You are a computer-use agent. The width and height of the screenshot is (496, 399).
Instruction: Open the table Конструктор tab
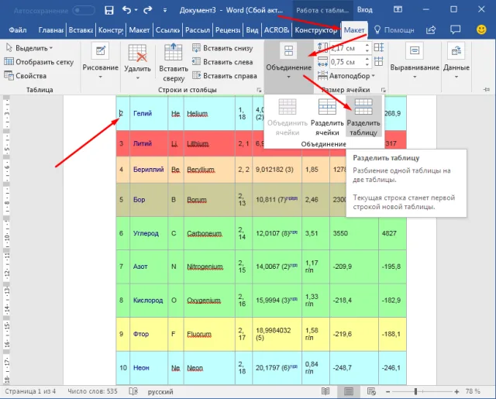tap(315, 30)
